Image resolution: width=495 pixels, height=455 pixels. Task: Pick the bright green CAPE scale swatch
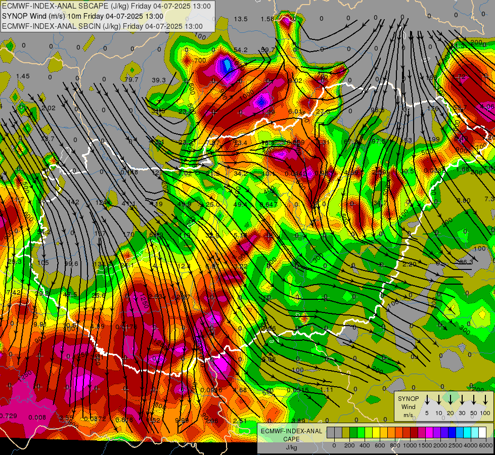(x=361, y=433)
